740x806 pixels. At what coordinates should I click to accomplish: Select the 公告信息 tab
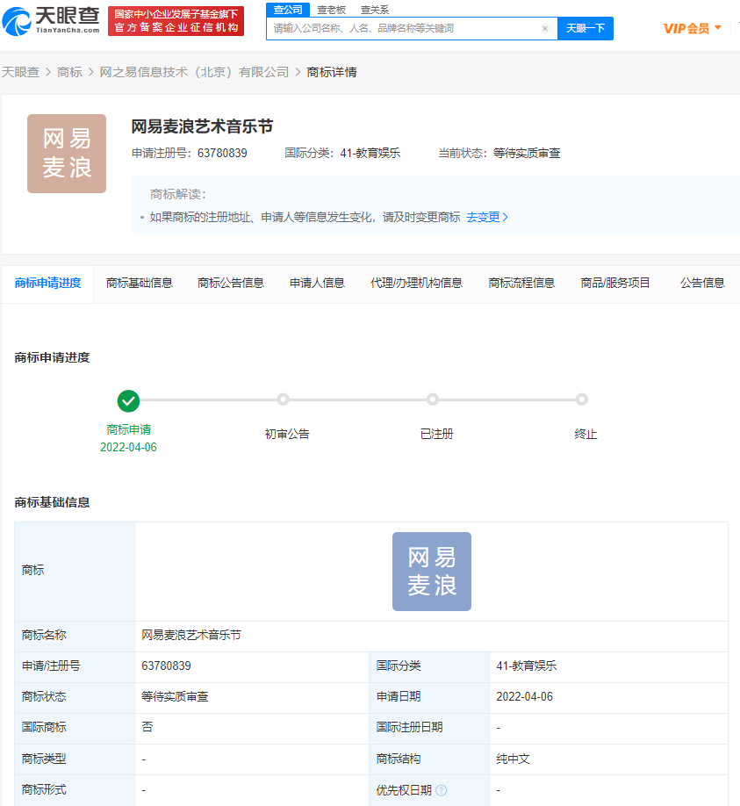[x=702, y=284]
